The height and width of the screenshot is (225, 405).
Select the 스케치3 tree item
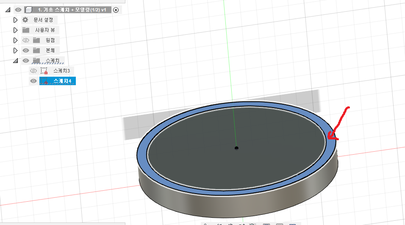pyautogui.click(x=61, y=71)
